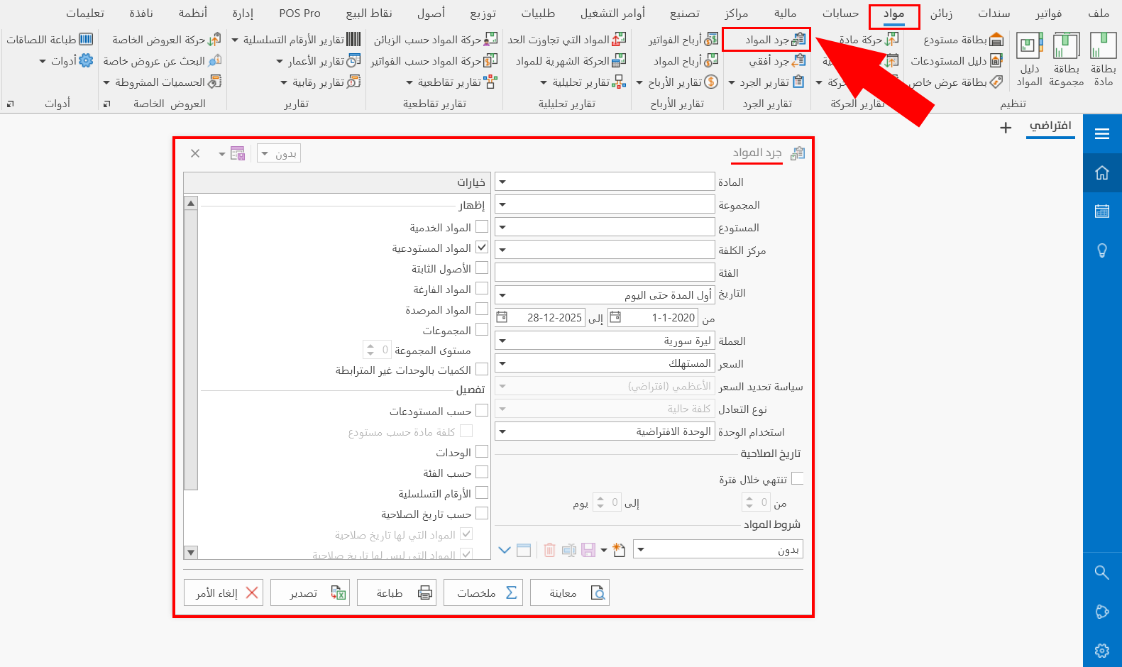Enable تنتهي خلال فترة checkbox
1122x667 pixels.
[797, 478]
